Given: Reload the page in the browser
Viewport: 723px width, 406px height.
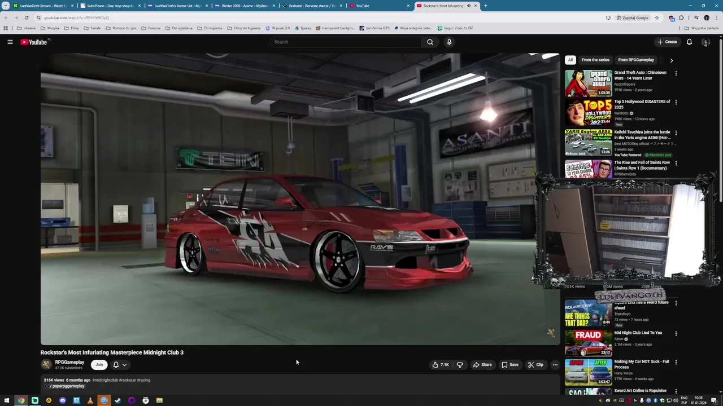Looking at the screenshot, I should [x=26, y=17].
